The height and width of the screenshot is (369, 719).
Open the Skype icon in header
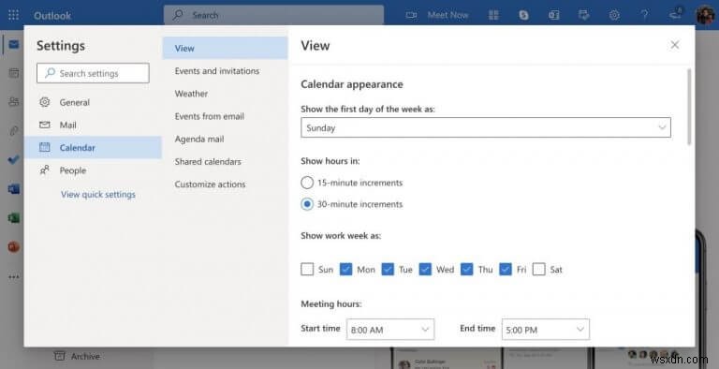523,15
